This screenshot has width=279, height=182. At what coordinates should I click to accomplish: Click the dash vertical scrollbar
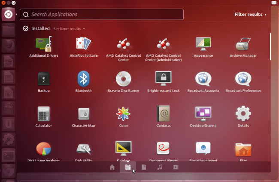pos(270,46)
